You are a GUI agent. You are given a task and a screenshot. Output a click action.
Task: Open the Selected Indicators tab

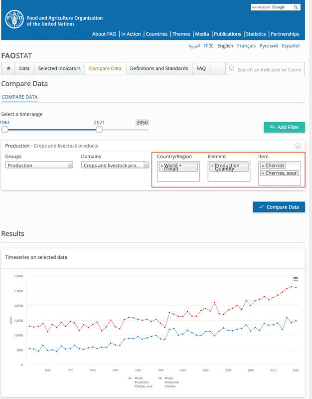(x=59, y=68)
